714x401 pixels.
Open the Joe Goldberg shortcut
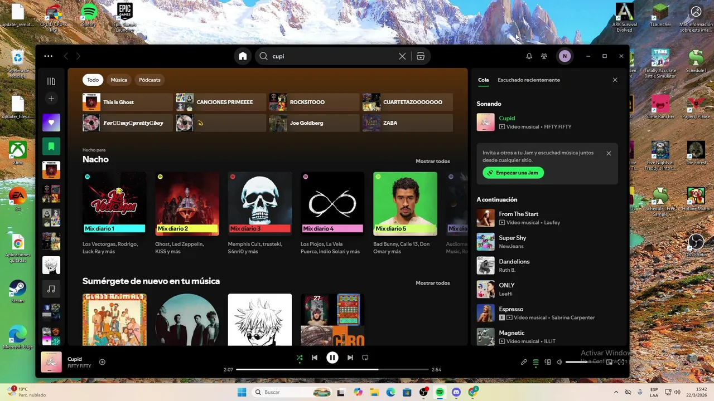314,123
